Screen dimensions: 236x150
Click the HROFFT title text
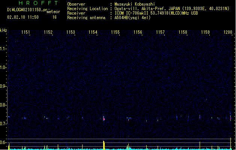point(38,3)
